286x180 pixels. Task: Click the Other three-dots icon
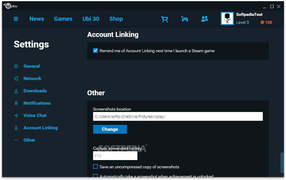(16, 140)
